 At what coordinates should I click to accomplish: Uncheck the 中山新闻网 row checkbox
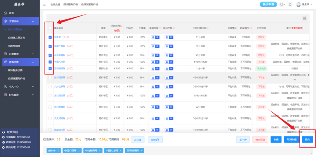tap(50, 55)
